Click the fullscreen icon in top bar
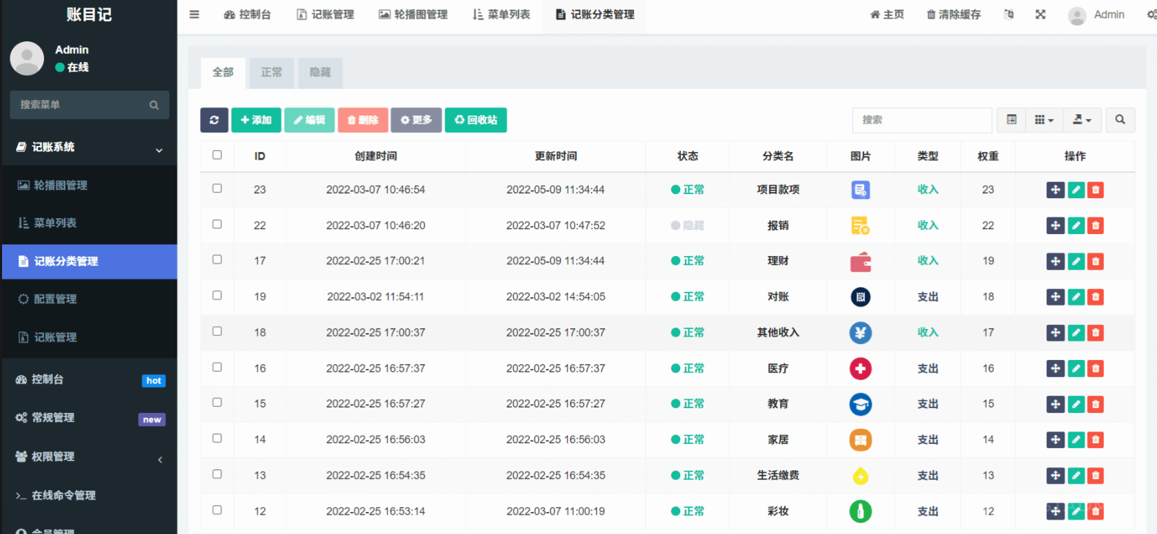1157x534 pixels. pos(1040,14)
